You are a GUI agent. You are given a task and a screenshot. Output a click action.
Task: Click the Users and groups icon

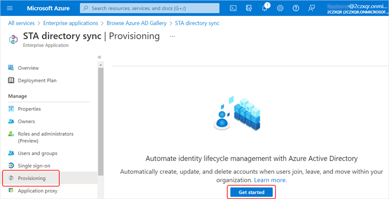11,153
